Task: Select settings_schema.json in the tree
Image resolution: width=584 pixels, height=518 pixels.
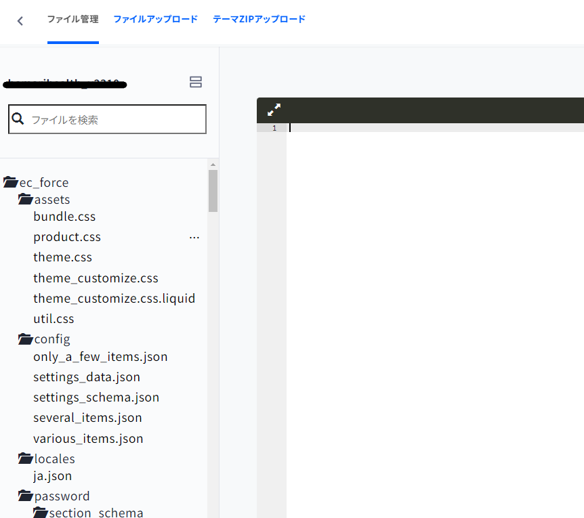Action: [x=96, y=397]
